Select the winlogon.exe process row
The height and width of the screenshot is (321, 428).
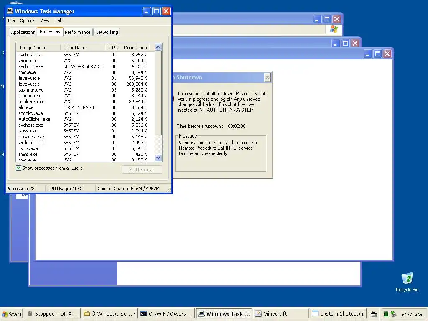point(85,143)
